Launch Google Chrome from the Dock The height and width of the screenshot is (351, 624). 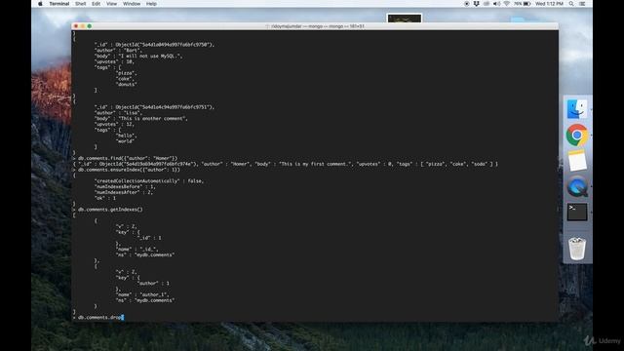pos(576,136)
